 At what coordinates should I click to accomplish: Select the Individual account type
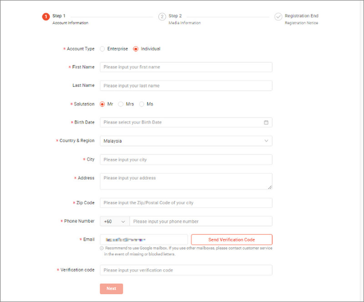coord(136,49)
